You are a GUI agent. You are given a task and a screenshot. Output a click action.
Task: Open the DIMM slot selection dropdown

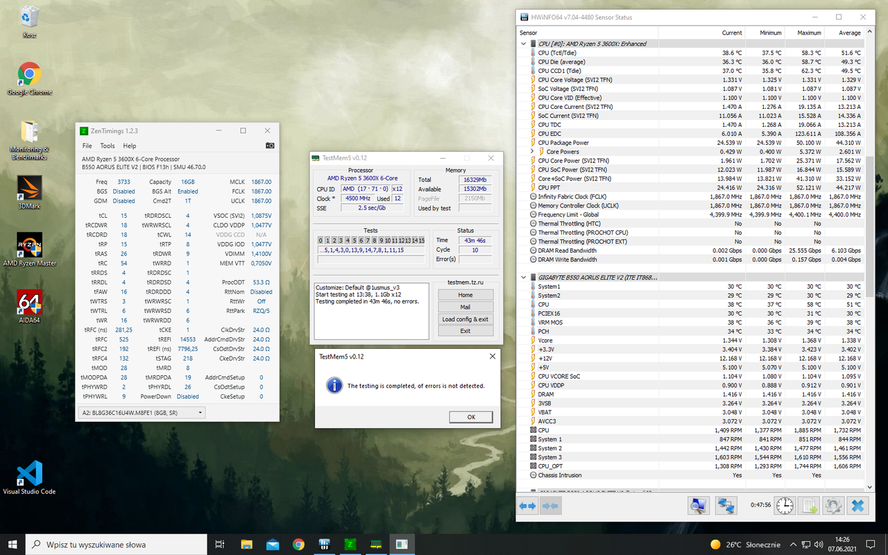coord(143,413)
